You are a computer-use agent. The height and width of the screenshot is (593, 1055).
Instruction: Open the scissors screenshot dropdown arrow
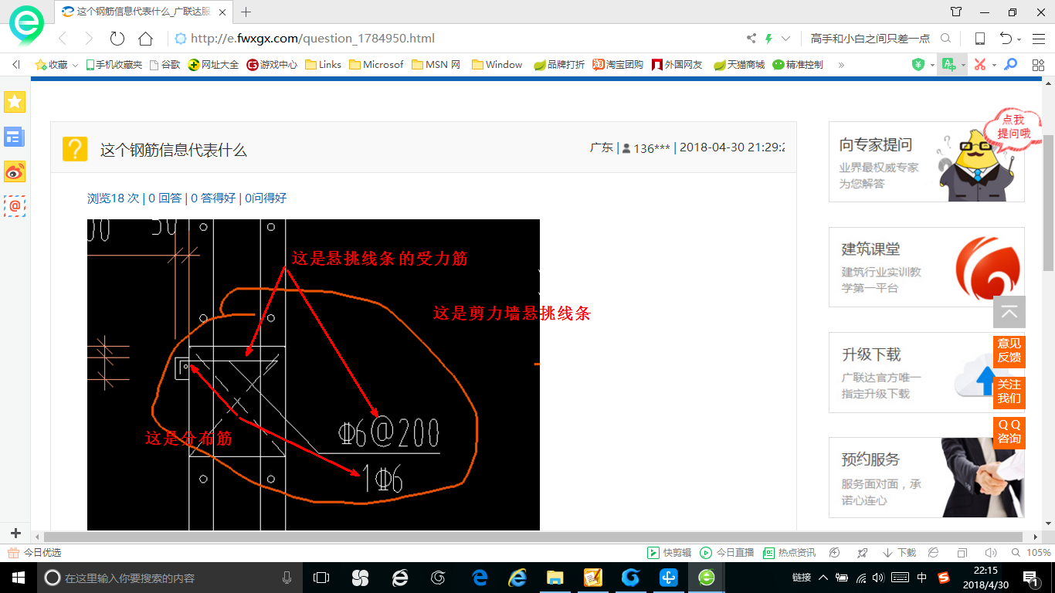(x=994, y=66)
